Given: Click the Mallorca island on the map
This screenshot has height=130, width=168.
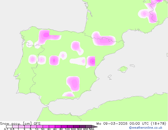Looking at the screenshot, I should click(x=123, y=69).
